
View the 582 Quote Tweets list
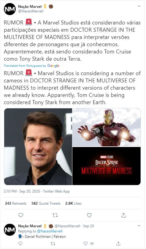pyautogui.click(x=46, y=203)
